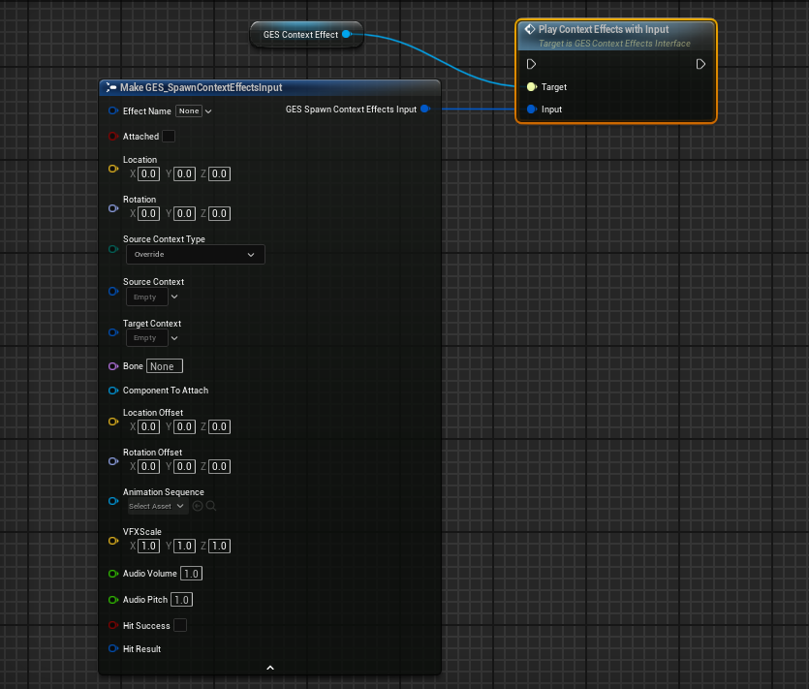Click the browse magnifier icon next to Animation Sequence

click(211, 506)
